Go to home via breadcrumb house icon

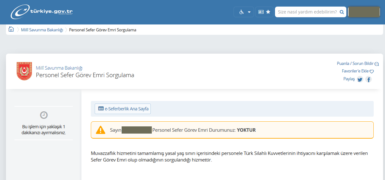(x=11, y=29)
